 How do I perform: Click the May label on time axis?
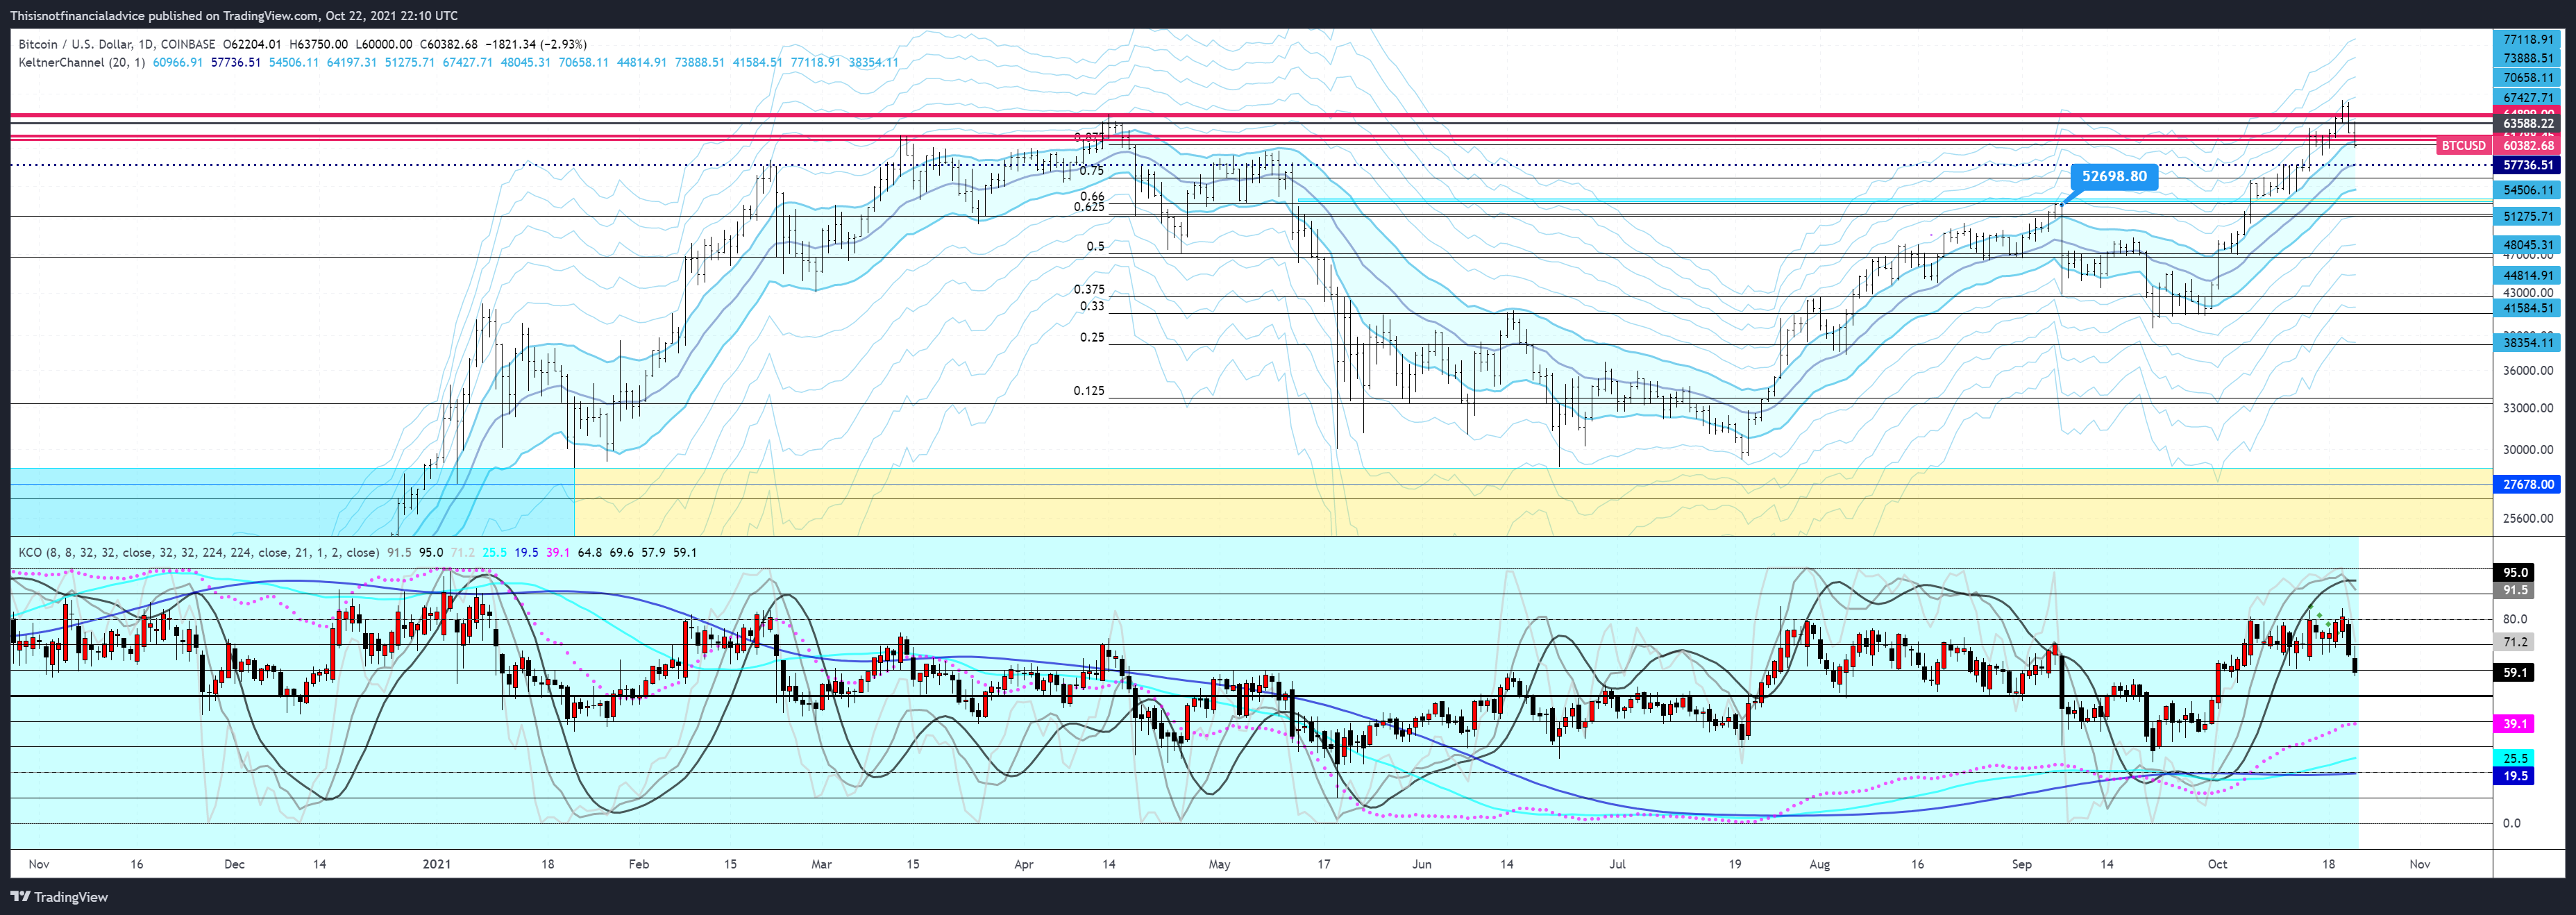coord(1219,864)
